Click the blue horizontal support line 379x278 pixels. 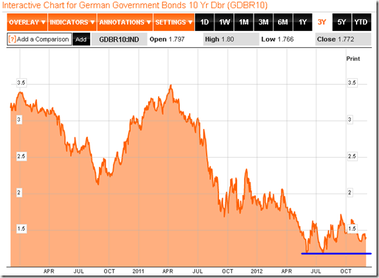336,253
